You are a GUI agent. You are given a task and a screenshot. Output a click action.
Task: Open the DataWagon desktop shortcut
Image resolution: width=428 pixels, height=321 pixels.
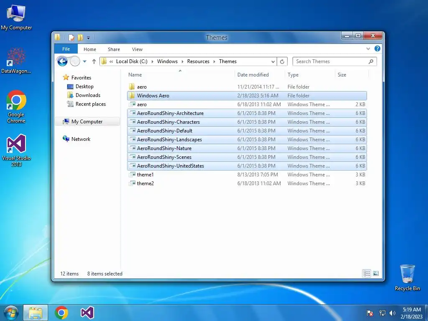(16, 61)
